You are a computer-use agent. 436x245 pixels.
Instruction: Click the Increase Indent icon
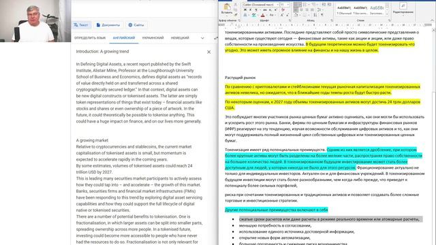329,5
